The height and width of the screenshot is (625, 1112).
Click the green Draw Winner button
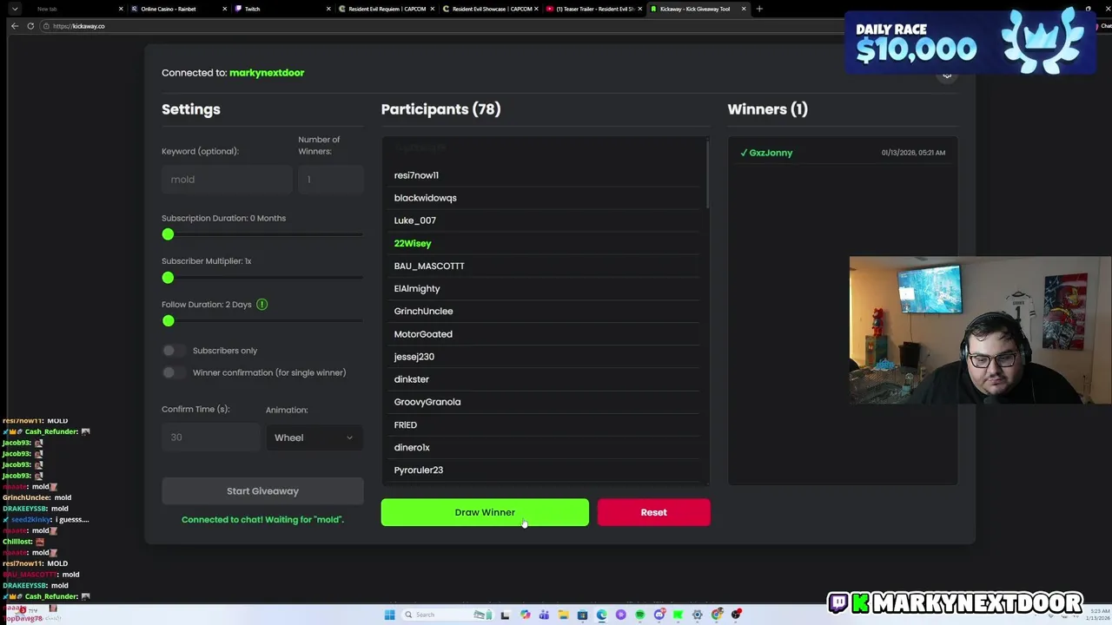[485, 512]
